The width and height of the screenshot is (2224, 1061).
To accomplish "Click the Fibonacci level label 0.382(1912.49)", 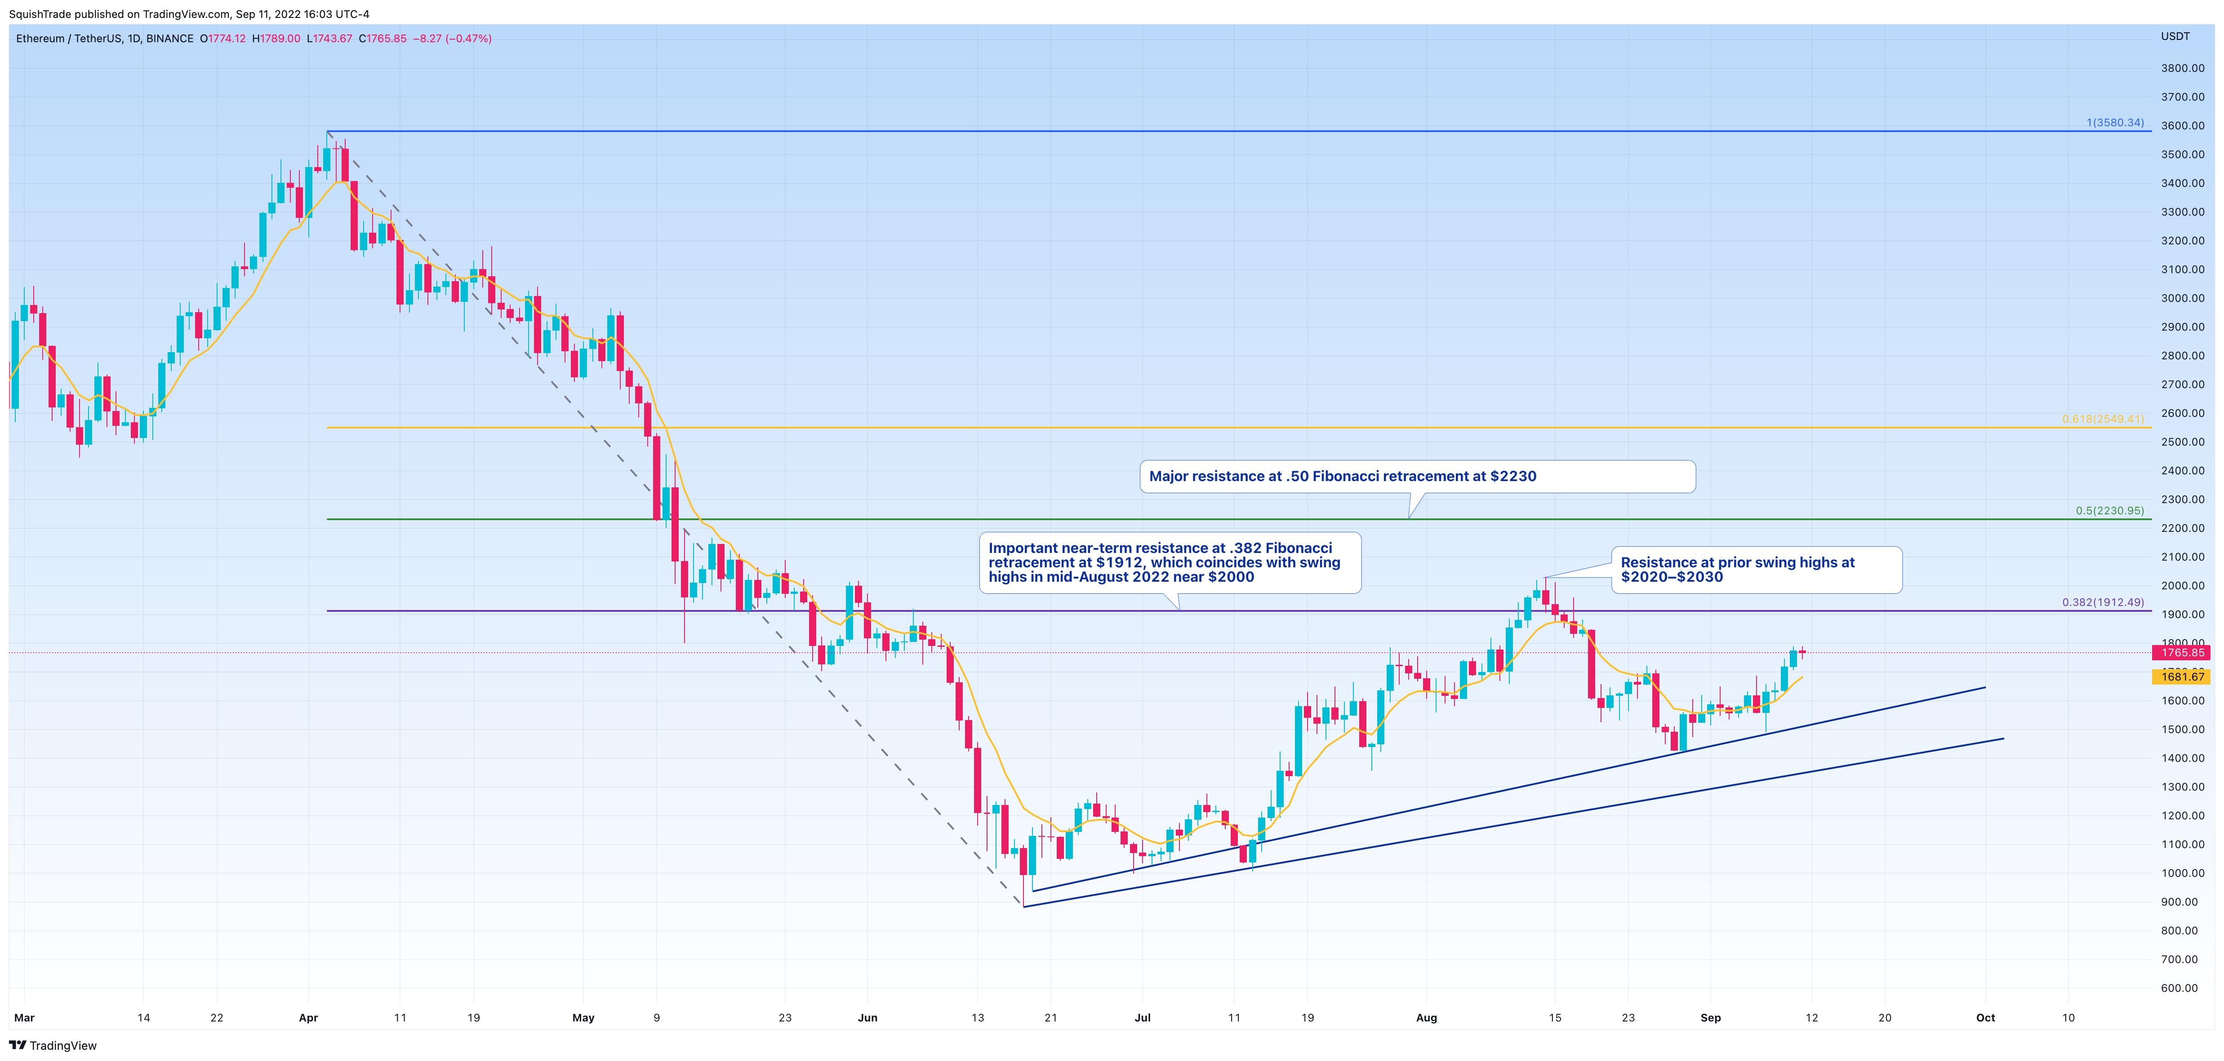I will [2103, 602].
